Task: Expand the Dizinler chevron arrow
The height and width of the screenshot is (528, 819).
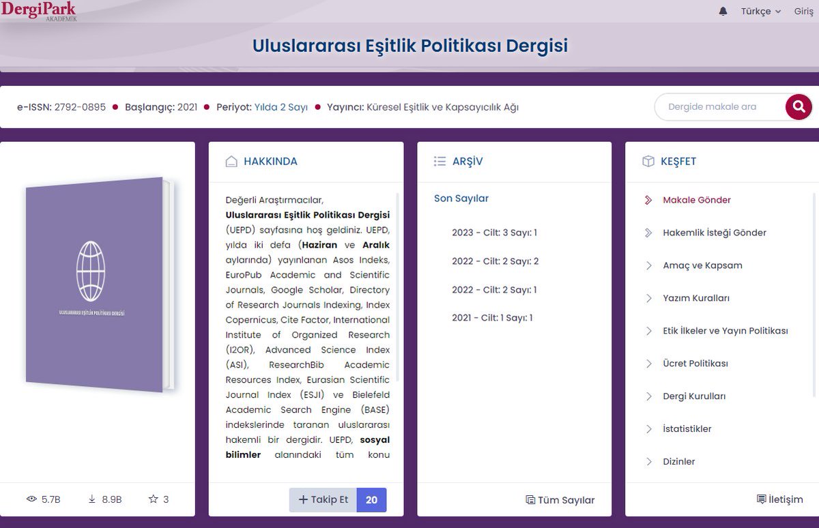Action: (649, 462)
